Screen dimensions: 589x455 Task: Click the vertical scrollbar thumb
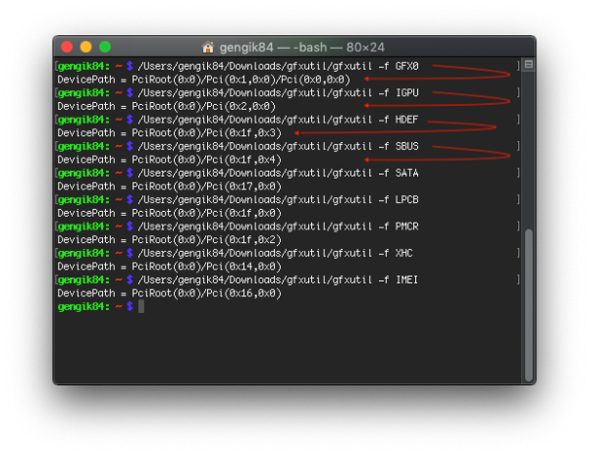click(x=529, y=305)
